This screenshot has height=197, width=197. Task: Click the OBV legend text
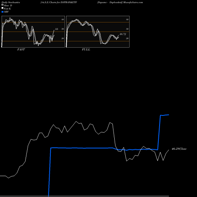pos(6,12)
